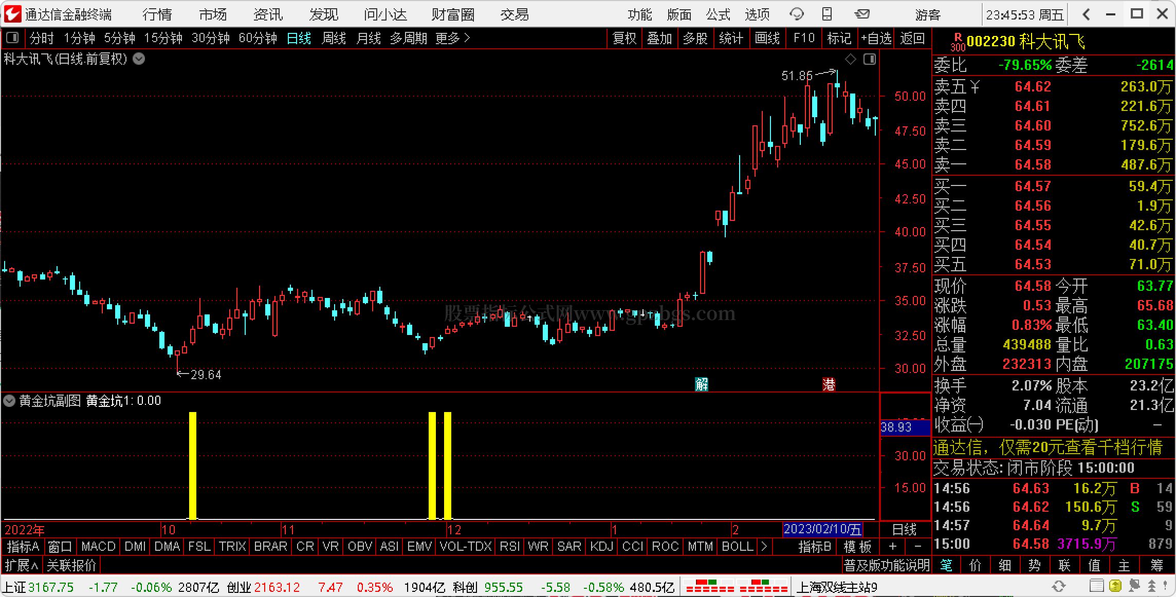1176x597 pixels.
Task: Open 普及版功能说明 link
Action: [887, 566]
